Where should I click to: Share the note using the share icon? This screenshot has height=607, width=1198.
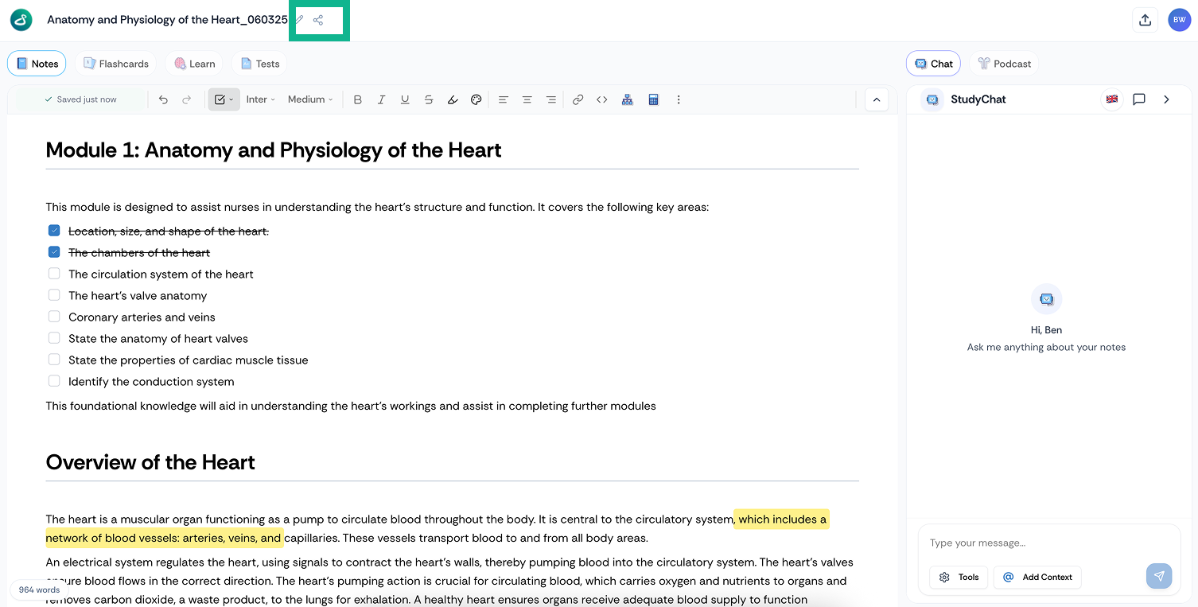click(318, 20)
